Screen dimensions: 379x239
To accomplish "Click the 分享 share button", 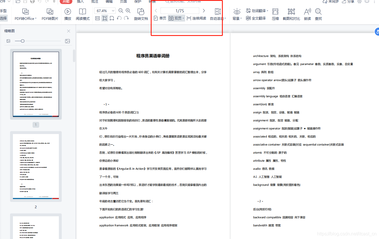I will click(x=348, y=1).
